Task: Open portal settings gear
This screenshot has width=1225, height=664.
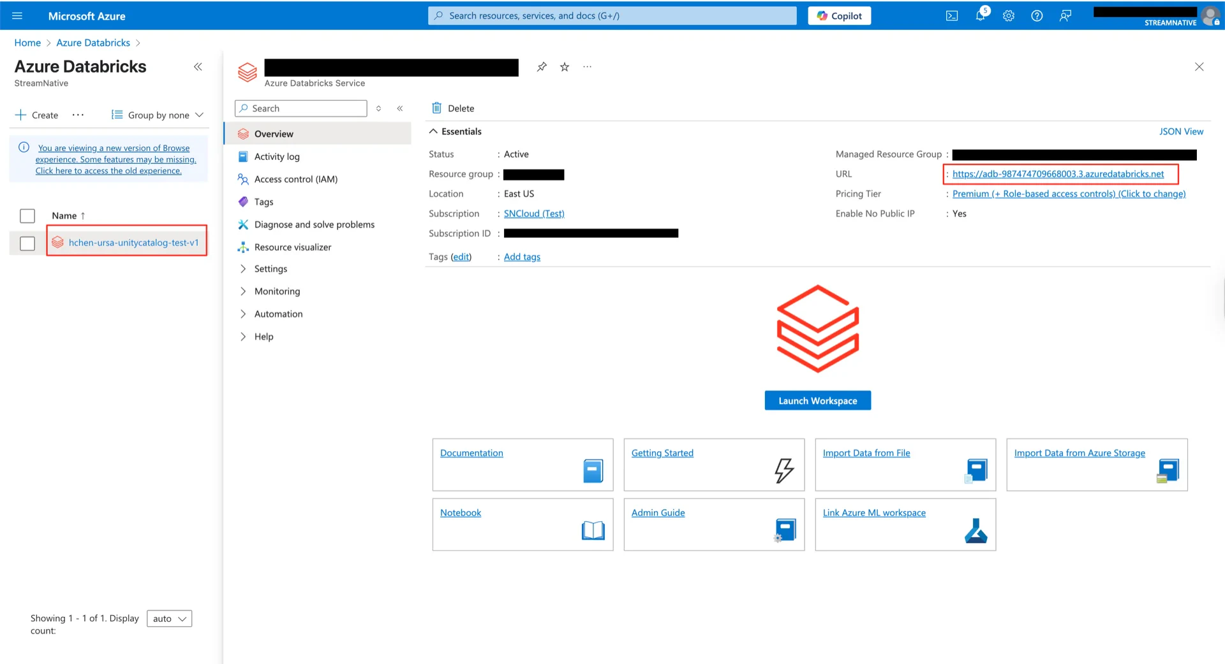Action: point(1009,16)
